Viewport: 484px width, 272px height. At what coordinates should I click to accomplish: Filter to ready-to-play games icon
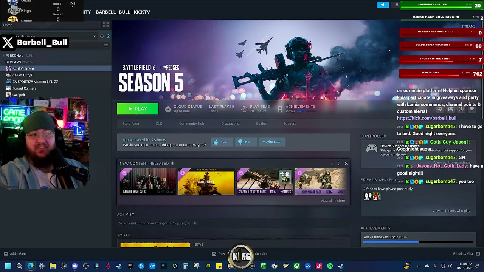click(108, 36)
